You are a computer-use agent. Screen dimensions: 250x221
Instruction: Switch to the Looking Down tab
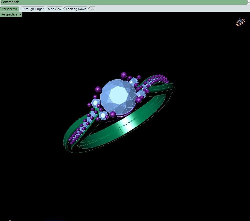pyautogui.click(x=76, y=9)
